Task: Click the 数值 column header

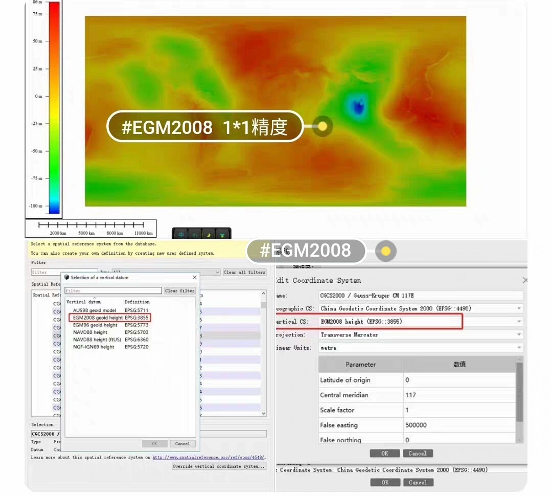Action: pyautogui.click(x=459, y=365)
